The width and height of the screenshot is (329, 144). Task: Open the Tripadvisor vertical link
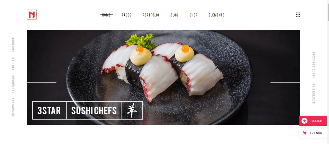pyautogui.click(x=13, y=108)
